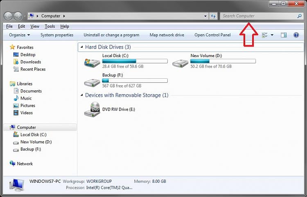Click Local Disk (C:) usage bar
The width and height of the screenshot is (307, 197).
135,61
